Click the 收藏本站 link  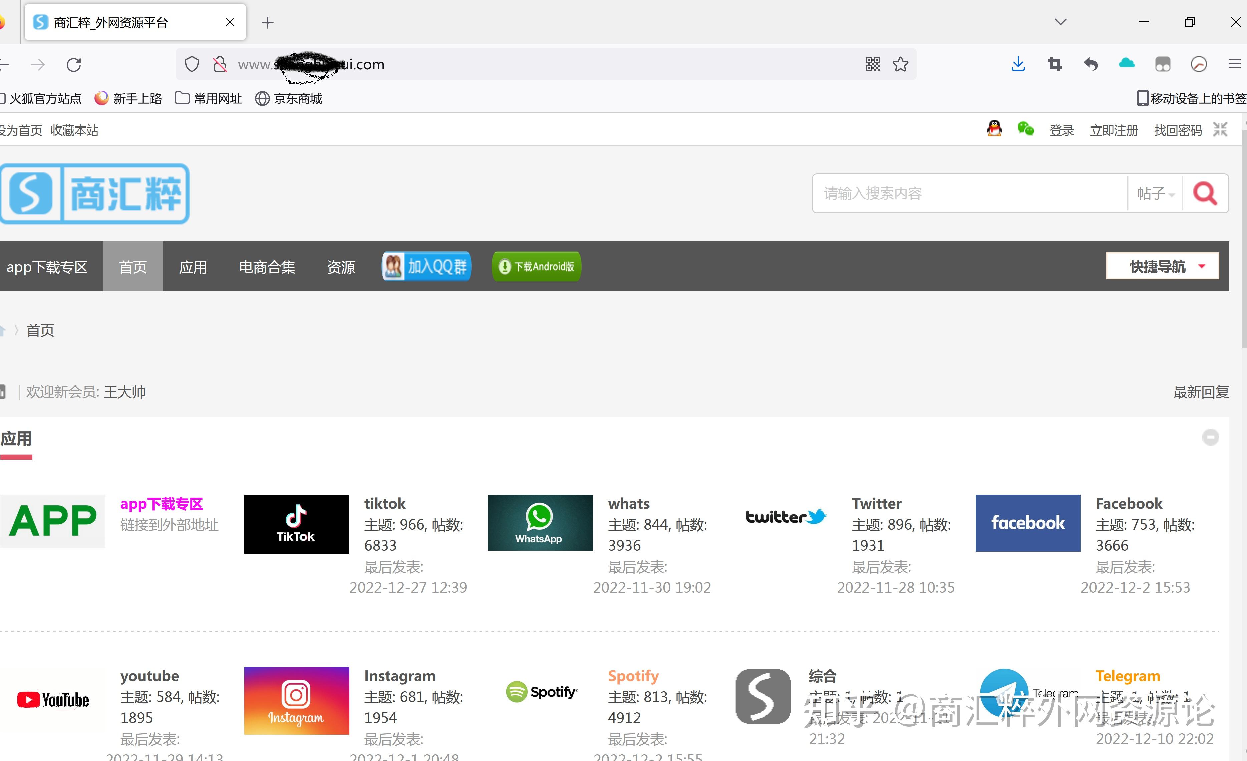pos(74,131)
